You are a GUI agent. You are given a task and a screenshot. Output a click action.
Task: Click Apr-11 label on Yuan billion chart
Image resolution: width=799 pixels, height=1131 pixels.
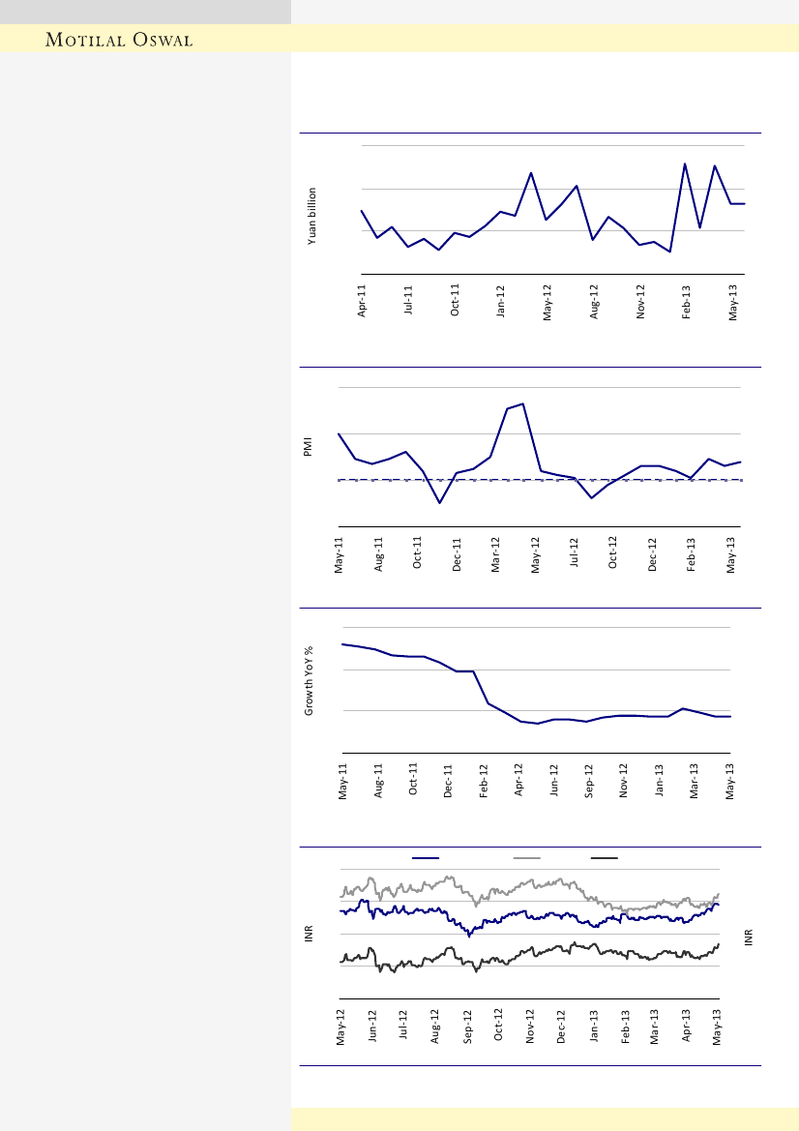363,300
